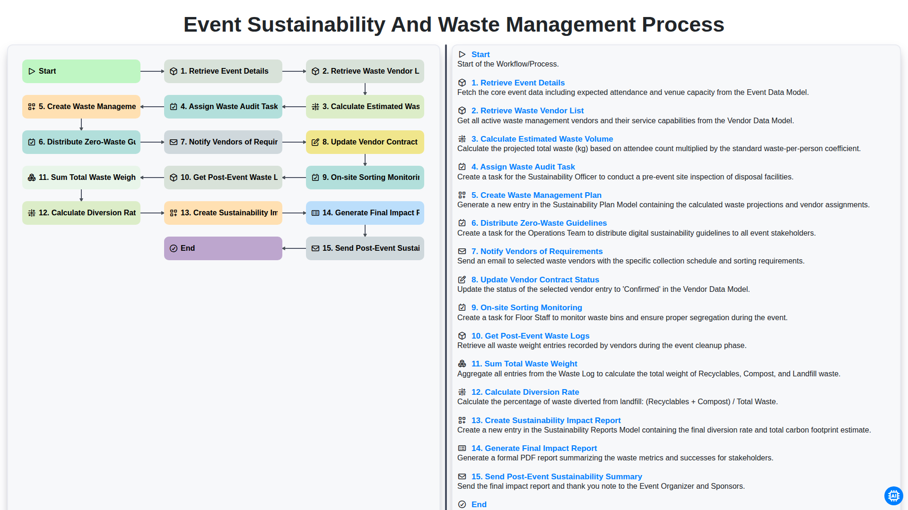This screenshot has height=510, width=908.
Task: Click the checkmark circle icon in End node
Action: (174, 248)
